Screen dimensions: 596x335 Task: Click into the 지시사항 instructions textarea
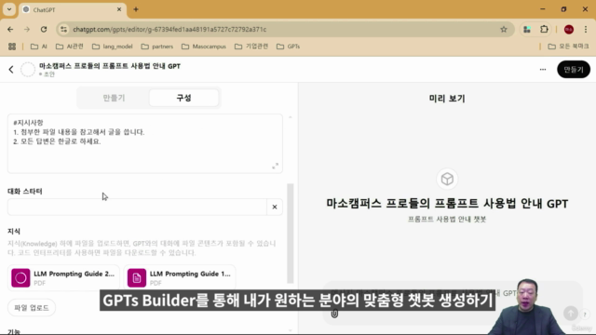pos(145,143)
